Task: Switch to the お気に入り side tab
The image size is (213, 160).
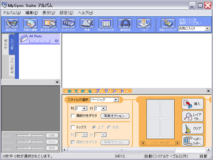Action: coord(12,66)
